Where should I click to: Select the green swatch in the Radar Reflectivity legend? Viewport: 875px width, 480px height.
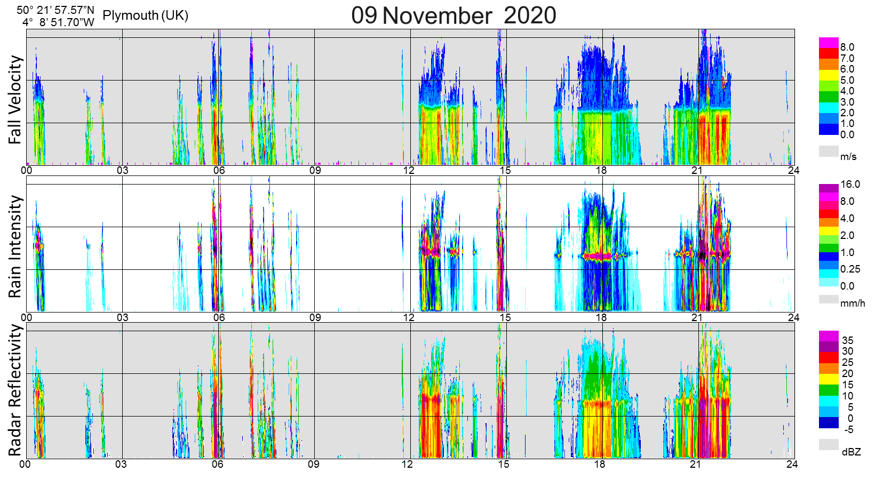pos(829,390)
